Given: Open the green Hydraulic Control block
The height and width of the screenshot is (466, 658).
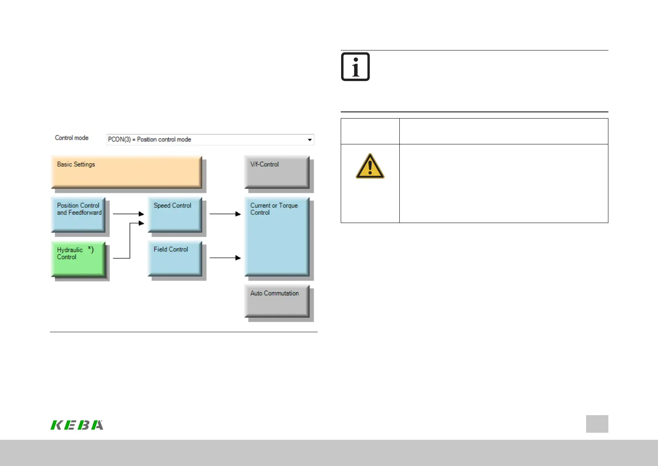Looking at the screenshot, I should pyautogui.click(x=78, y=259).
